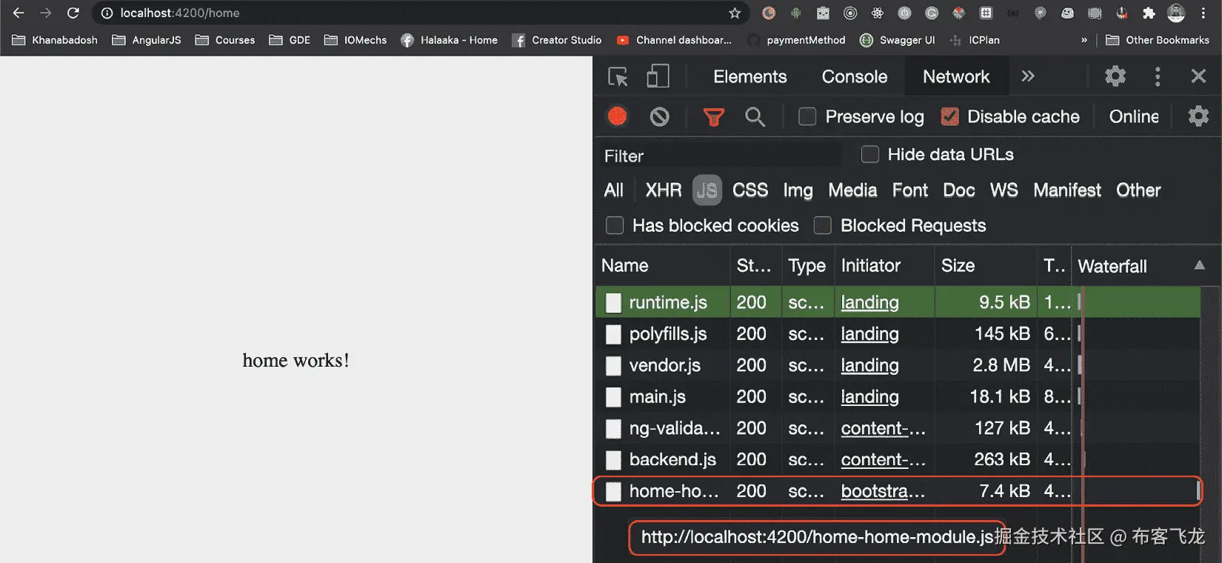Show more bookmarks via chevron

tap(1084, 40)
